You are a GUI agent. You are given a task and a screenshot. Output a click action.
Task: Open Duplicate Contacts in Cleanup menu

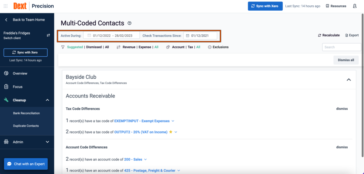click(x=26, y=126)
